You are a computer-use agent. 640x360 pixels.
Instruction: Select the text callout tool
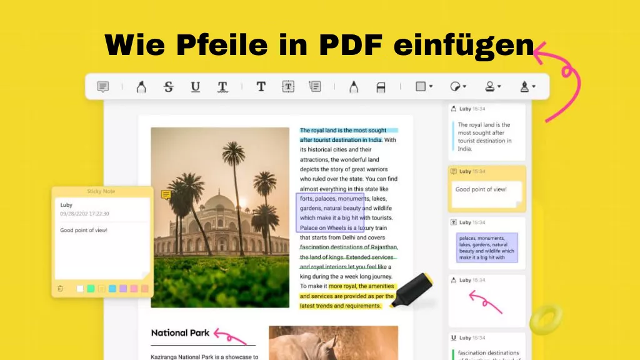(315, 86)
